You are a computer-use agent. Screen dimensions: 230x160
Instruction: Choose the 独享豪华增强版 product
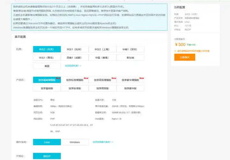pos(130,80)
